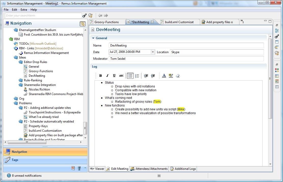The image size is (283, 182).
Task: Select DevMeeting item in navigation tree
Action: pos(37,76)
